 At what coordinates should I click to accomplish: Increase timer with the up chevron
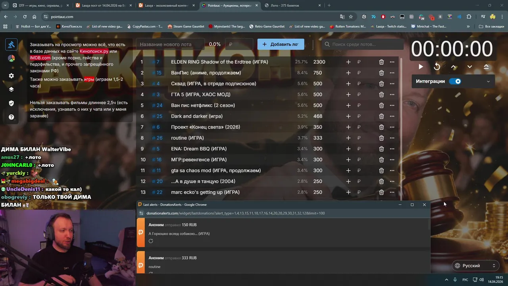[454, 67]
